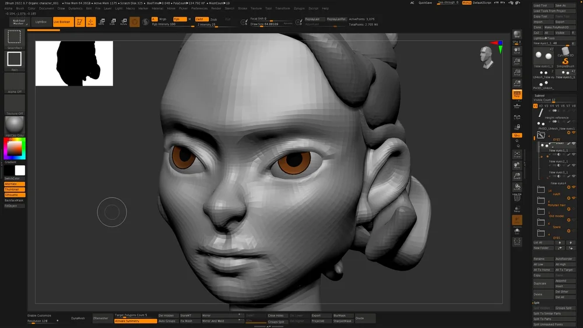The image size is (583, 328).
Task: Click the head camera orientation icon
Action: tap(486, 57)
